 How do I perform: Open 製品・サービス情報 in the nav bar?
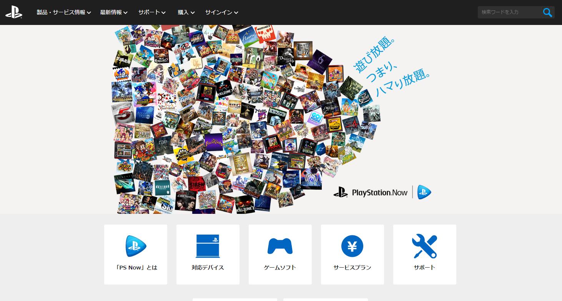click(61, 12)
